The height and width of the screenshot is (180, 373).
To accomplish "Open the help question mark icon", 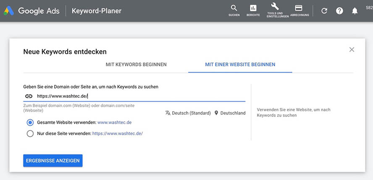I will (x=339, y=10).
